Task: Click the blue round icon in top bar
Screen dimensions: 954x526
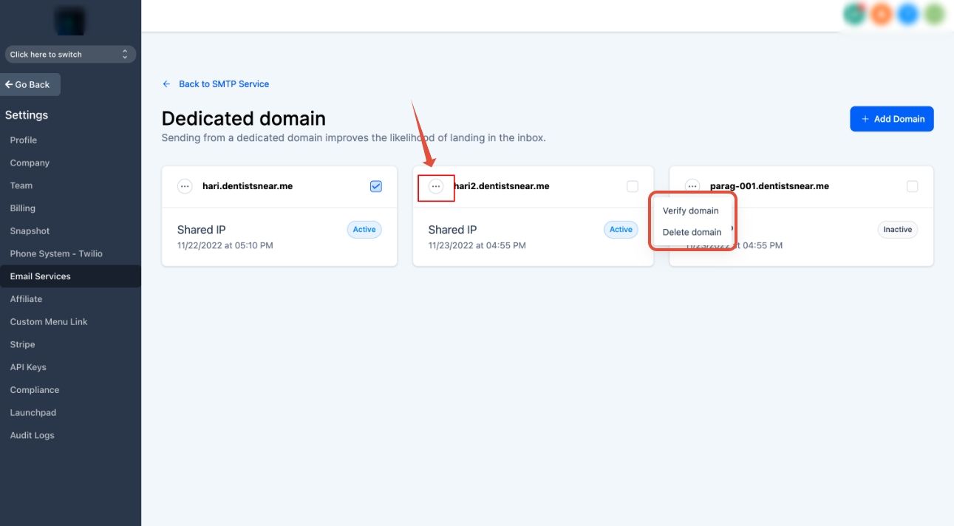Action: coord(908,14)
